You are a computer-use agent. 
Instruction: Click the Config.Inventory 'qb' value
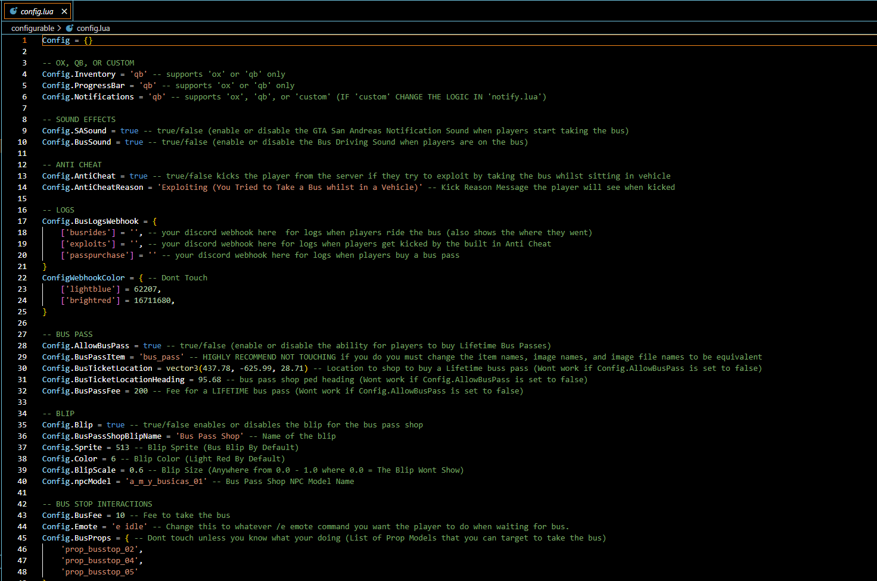pos(139,74)
